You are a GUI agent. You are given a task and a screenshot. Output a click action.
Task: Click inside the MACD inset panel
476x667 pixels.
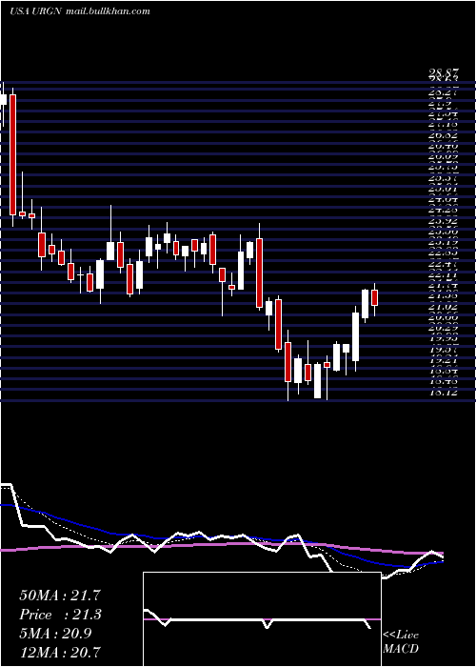click(x=262, y=619)
